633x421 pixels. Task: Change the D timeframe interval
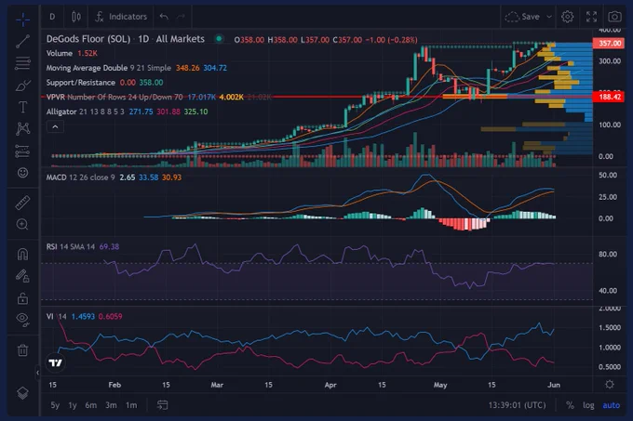[x=52, y=17]
